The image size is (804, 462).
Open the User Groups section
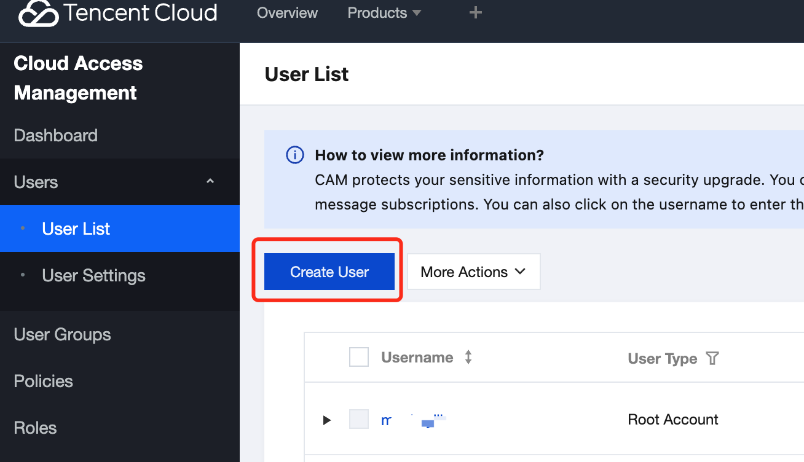63,335
